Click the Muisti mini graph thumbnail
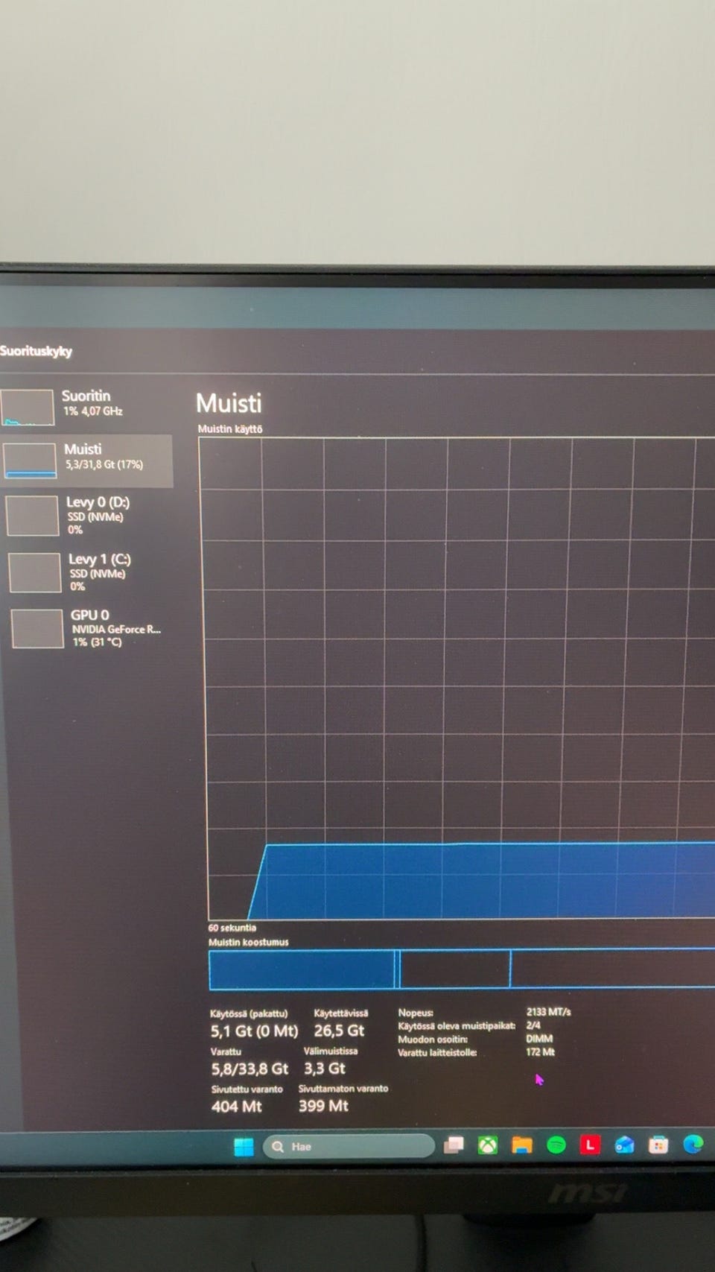Viewport: 715px width, 1272px height. [x=30, y=461]
